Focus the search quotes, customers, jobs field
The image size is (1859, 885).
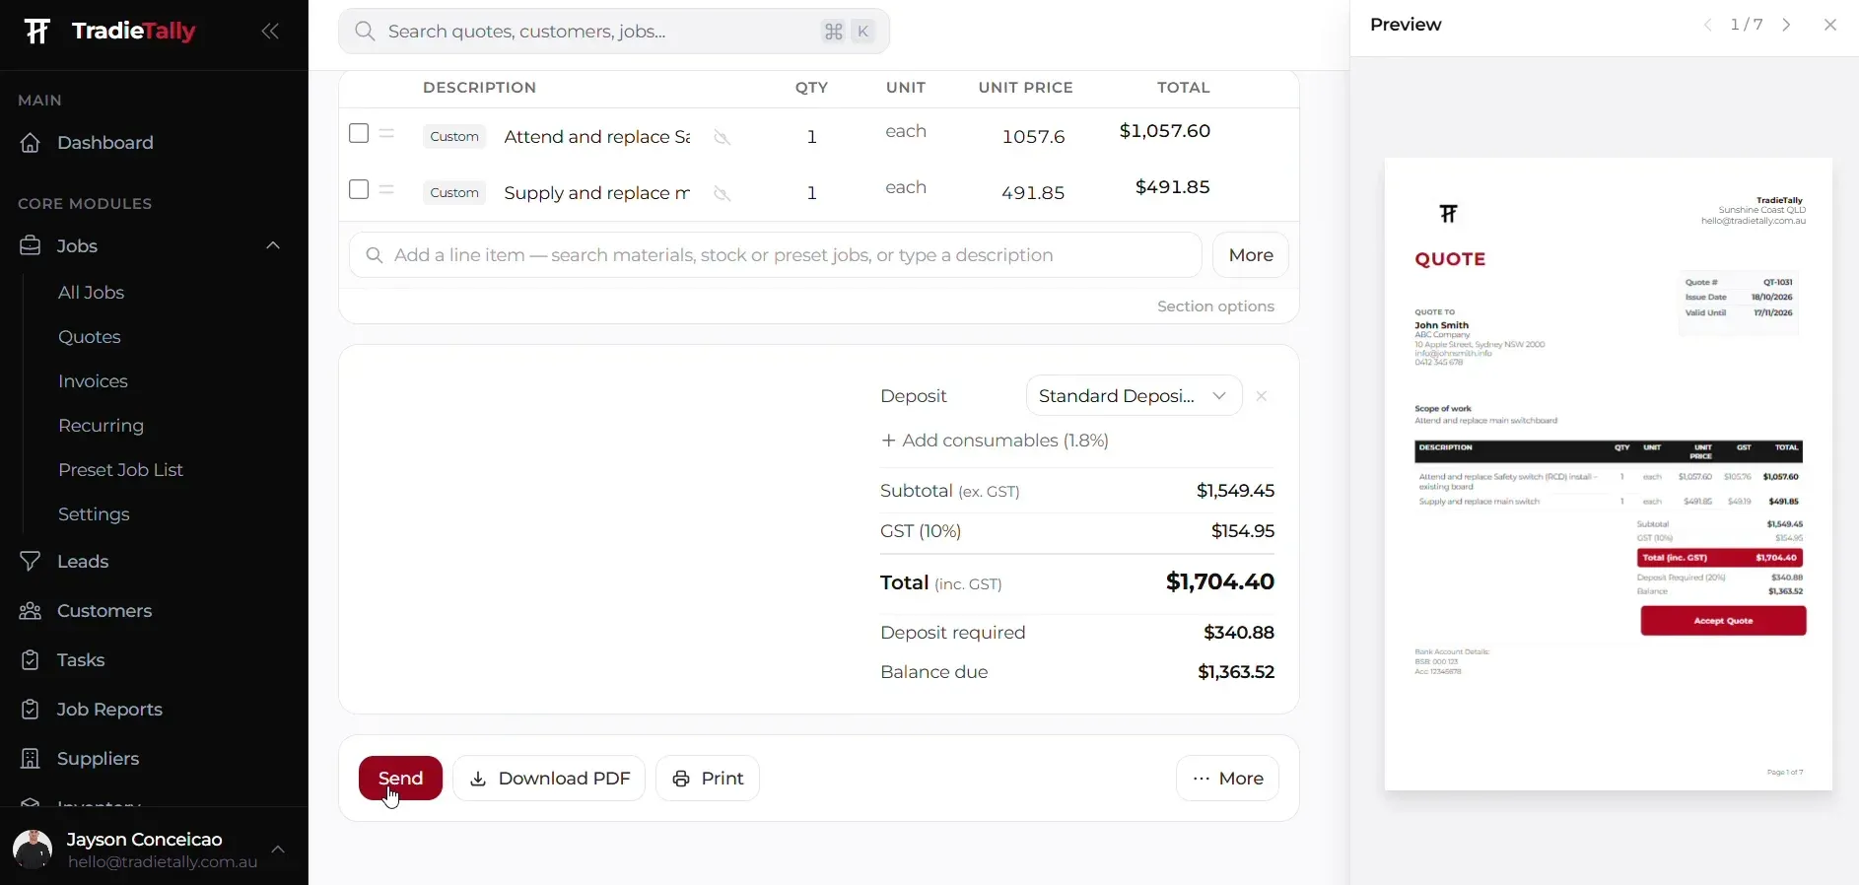[x=613, y=32]
